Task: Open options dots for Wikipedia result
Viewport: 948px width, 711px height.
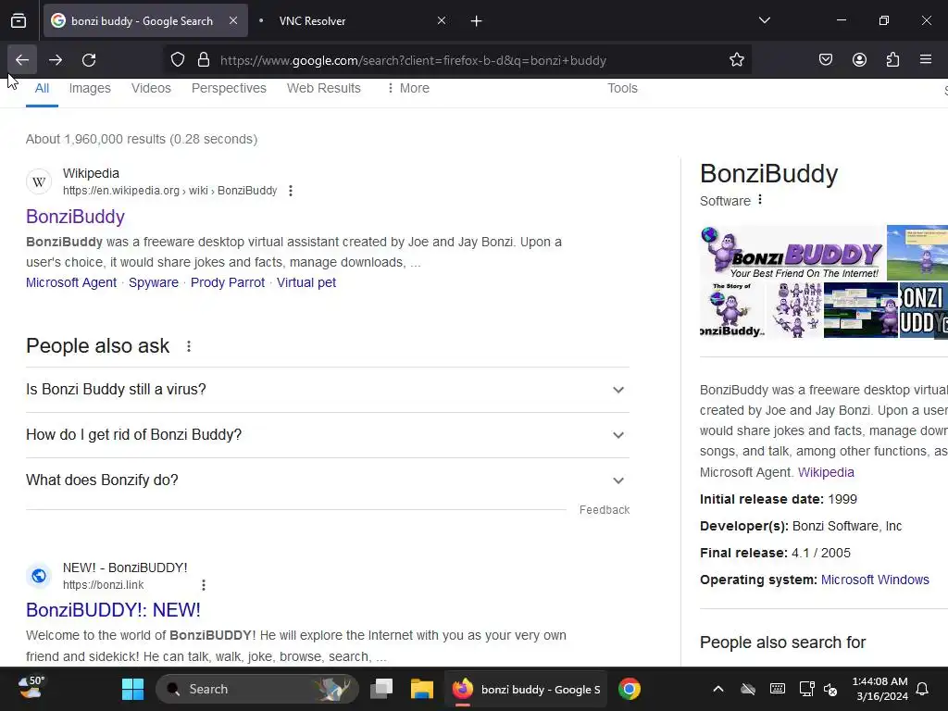Action: point(291,191)
